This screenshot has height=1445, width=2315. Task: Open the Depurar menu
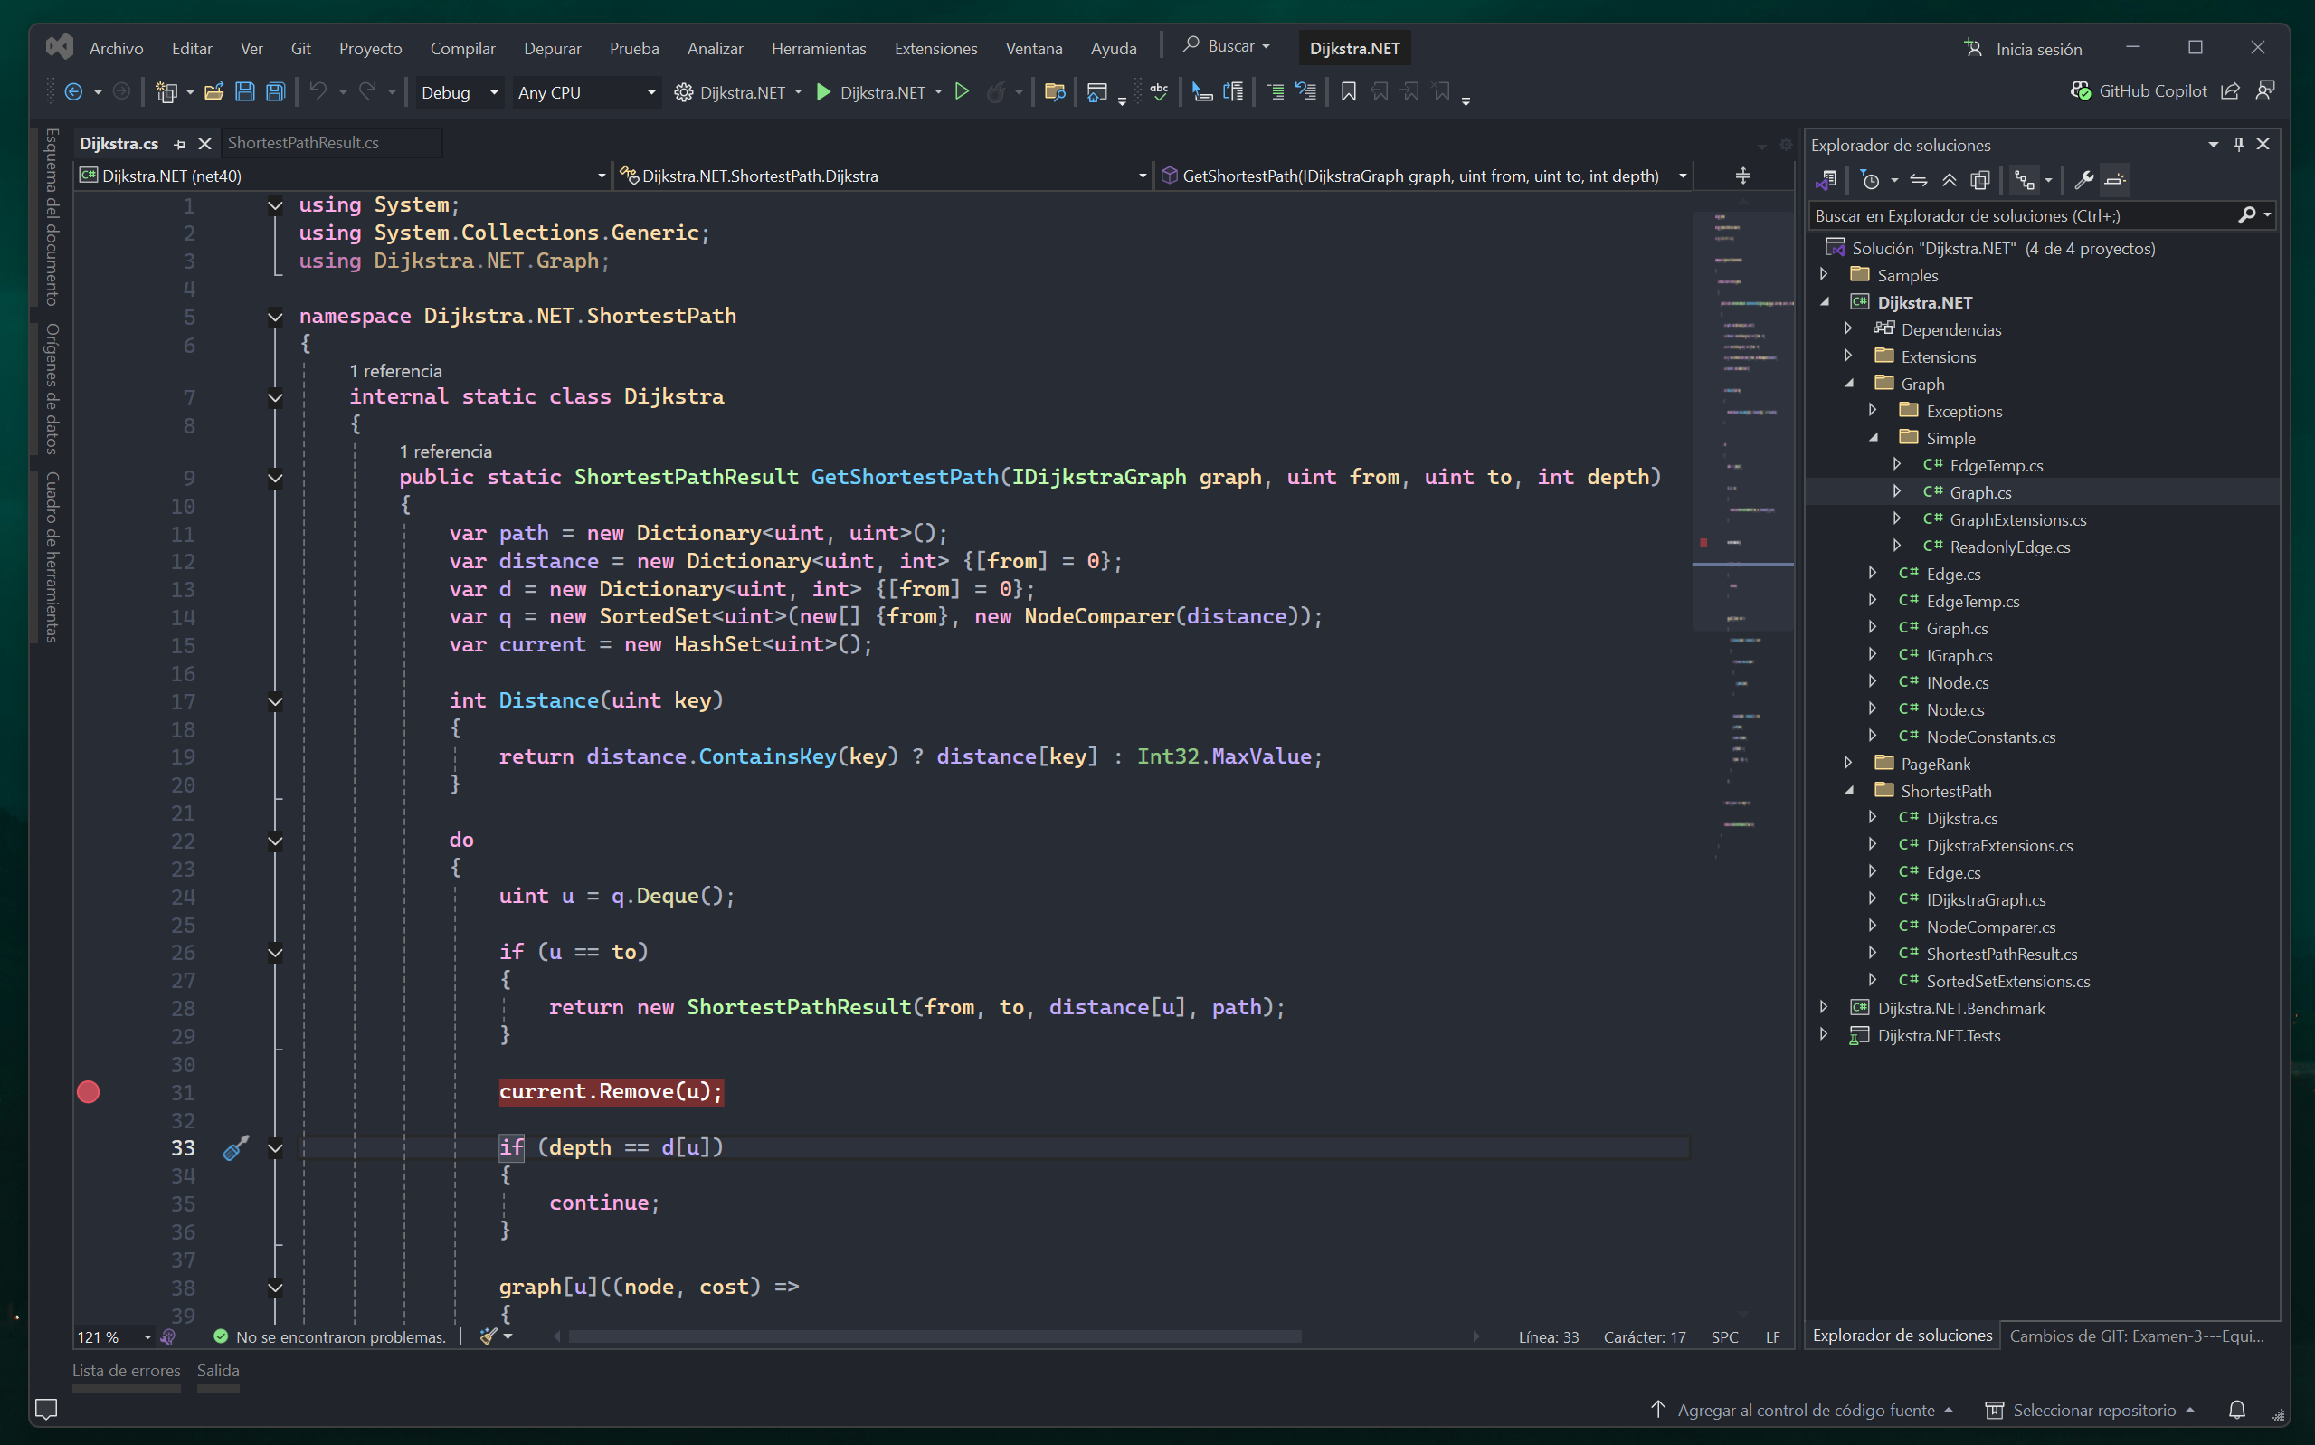(x=552, y=48)
